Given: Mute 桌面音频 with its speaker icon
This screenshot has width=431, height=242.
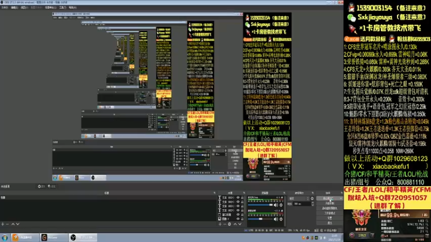Looking at the screenshot, I should [276, 219].
